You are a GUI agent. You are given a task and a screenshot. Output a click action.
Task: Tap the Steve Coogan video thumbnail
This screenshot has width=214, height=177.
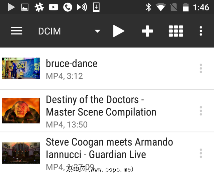[x=21, y=153]
